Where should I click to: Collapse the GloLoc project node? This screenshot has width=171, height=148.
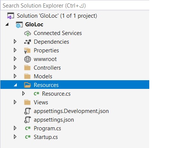pos(7,24)
